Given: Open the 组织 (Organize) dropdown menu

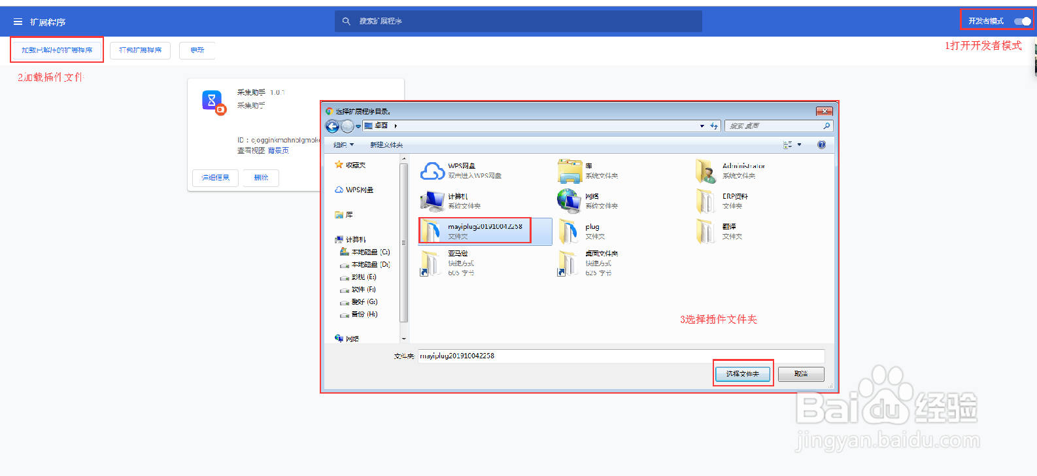Looking at the screenshot, I should 344,145.
